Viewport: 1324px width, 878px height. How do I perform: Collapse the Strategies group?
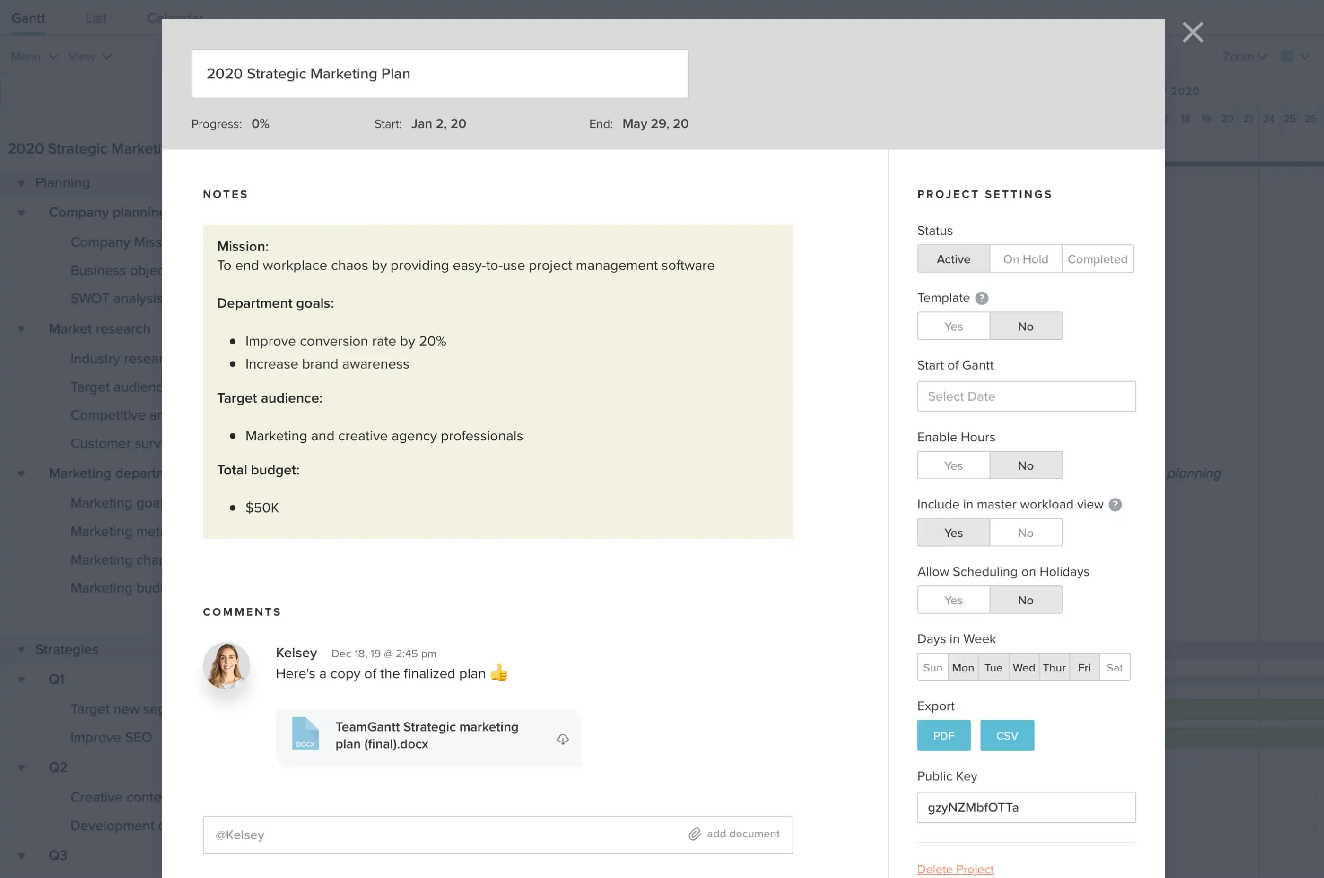click(x=21, y=650)
